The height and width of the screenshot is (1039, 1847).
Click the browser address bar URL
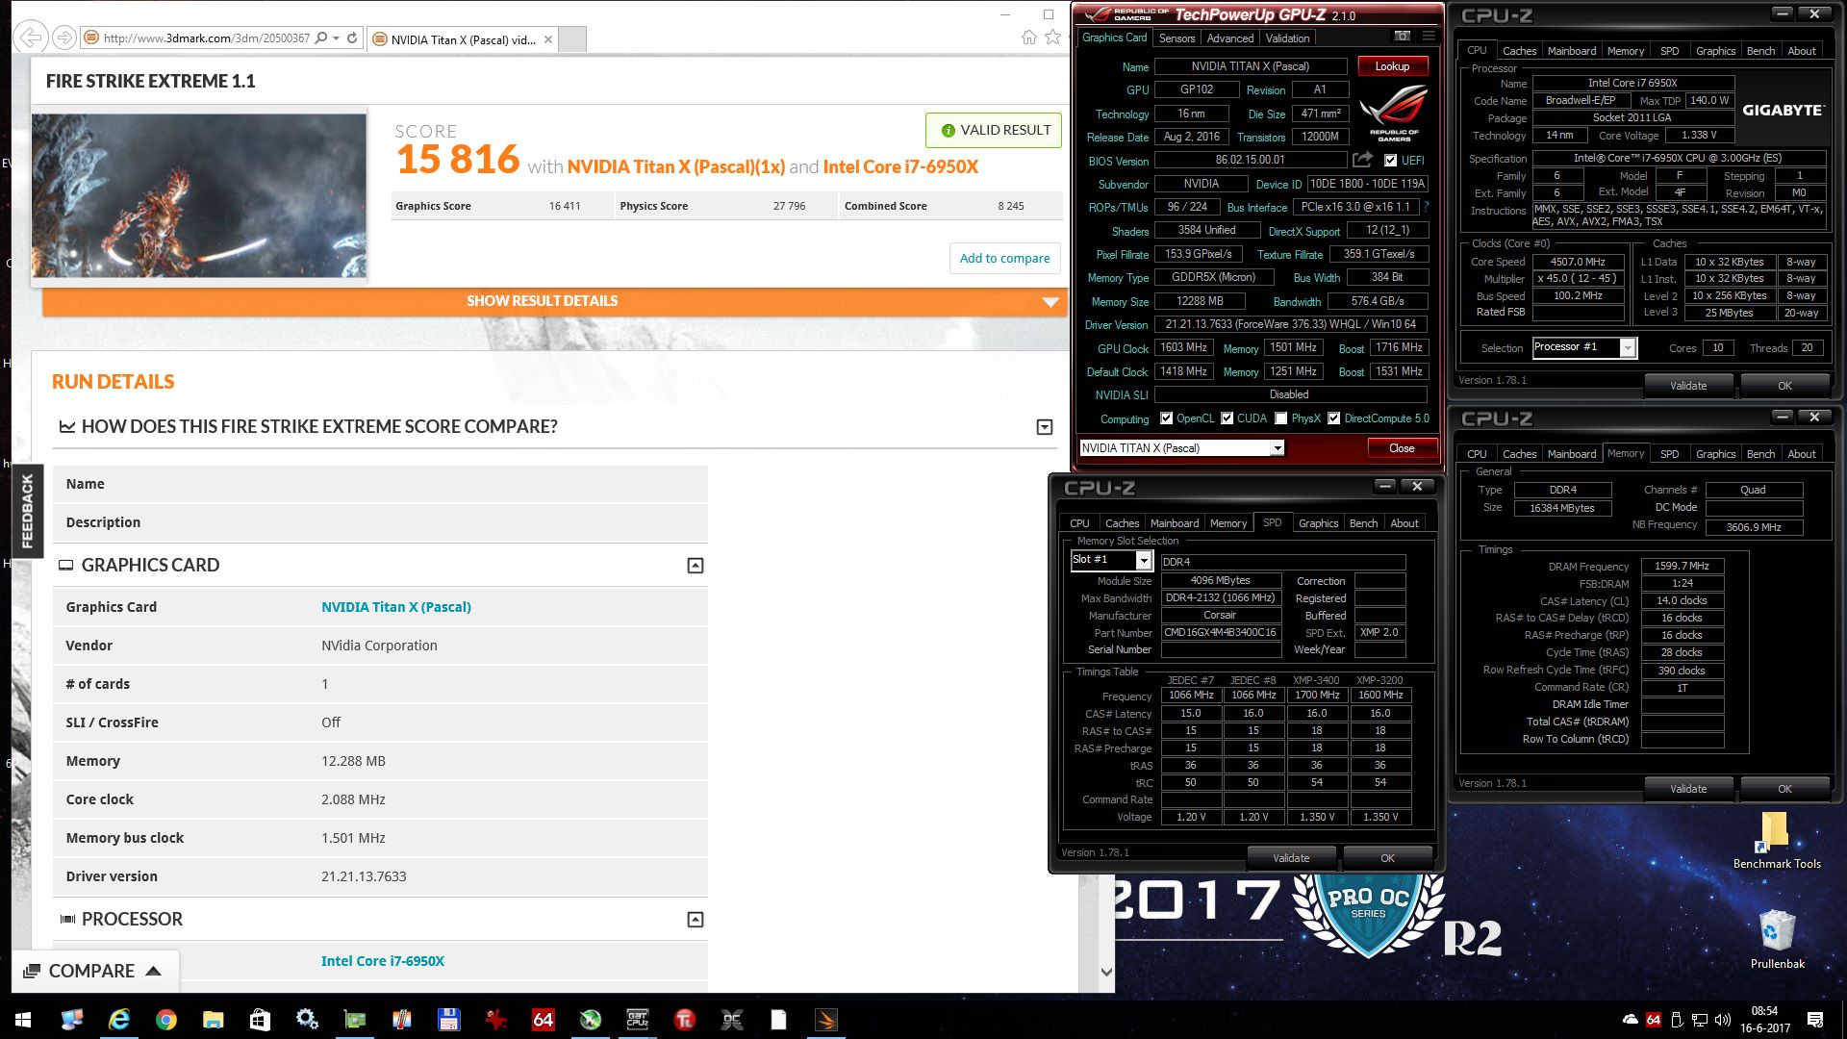pyautogui.click(x=207, y=38)
